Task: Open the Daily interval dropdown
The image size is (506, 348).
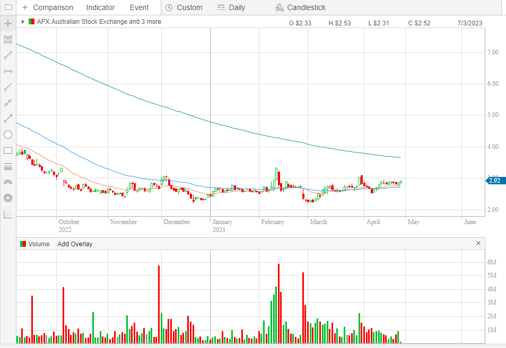Action: point(237,7)
